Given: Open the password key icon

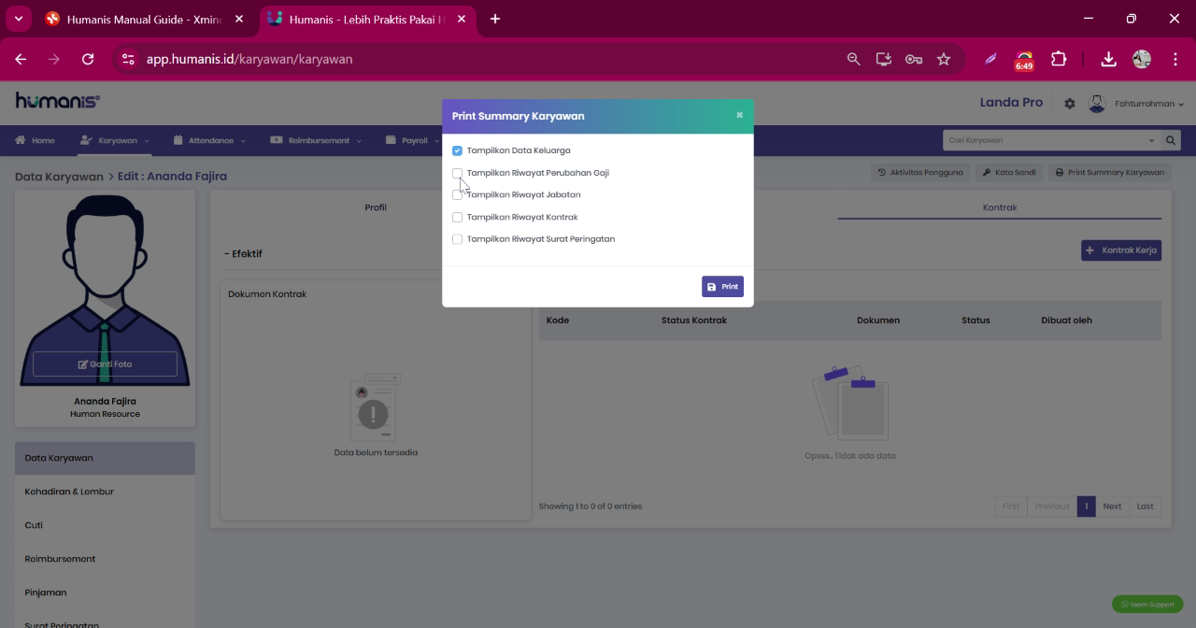Looking at the screenshot, I should [914, 59].
